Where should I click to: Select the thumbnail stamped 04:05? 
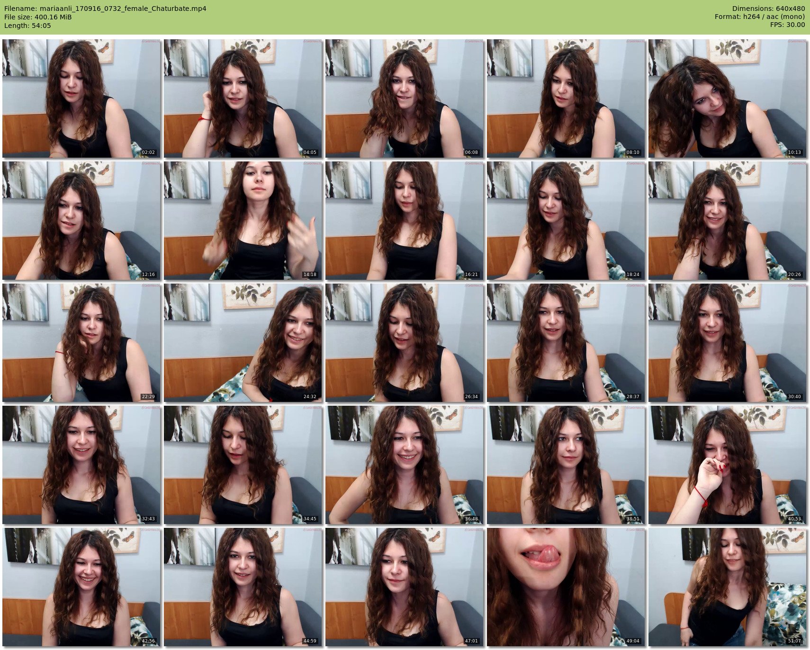click(x=243, y=98)
